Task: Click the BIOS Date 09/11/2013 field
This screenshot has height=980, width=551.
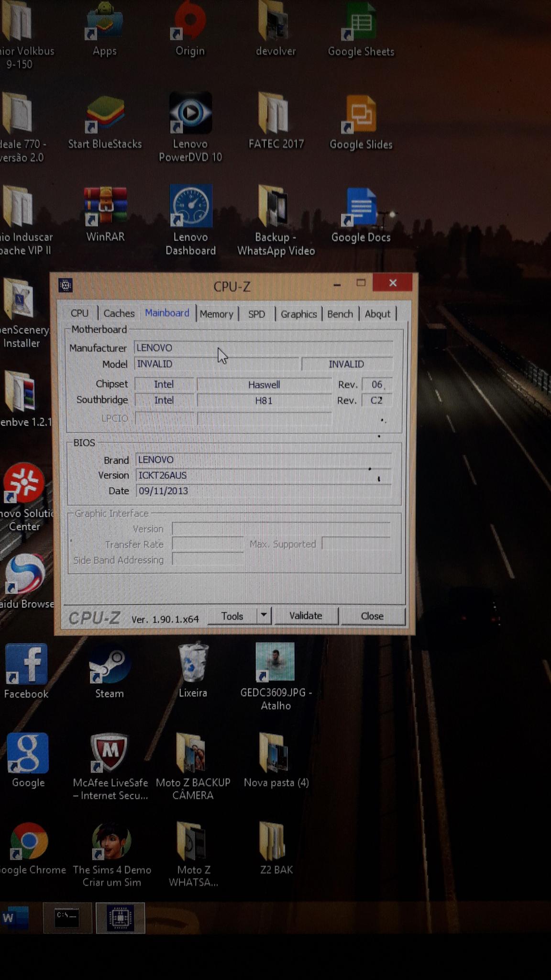Action: pos(264,491)
